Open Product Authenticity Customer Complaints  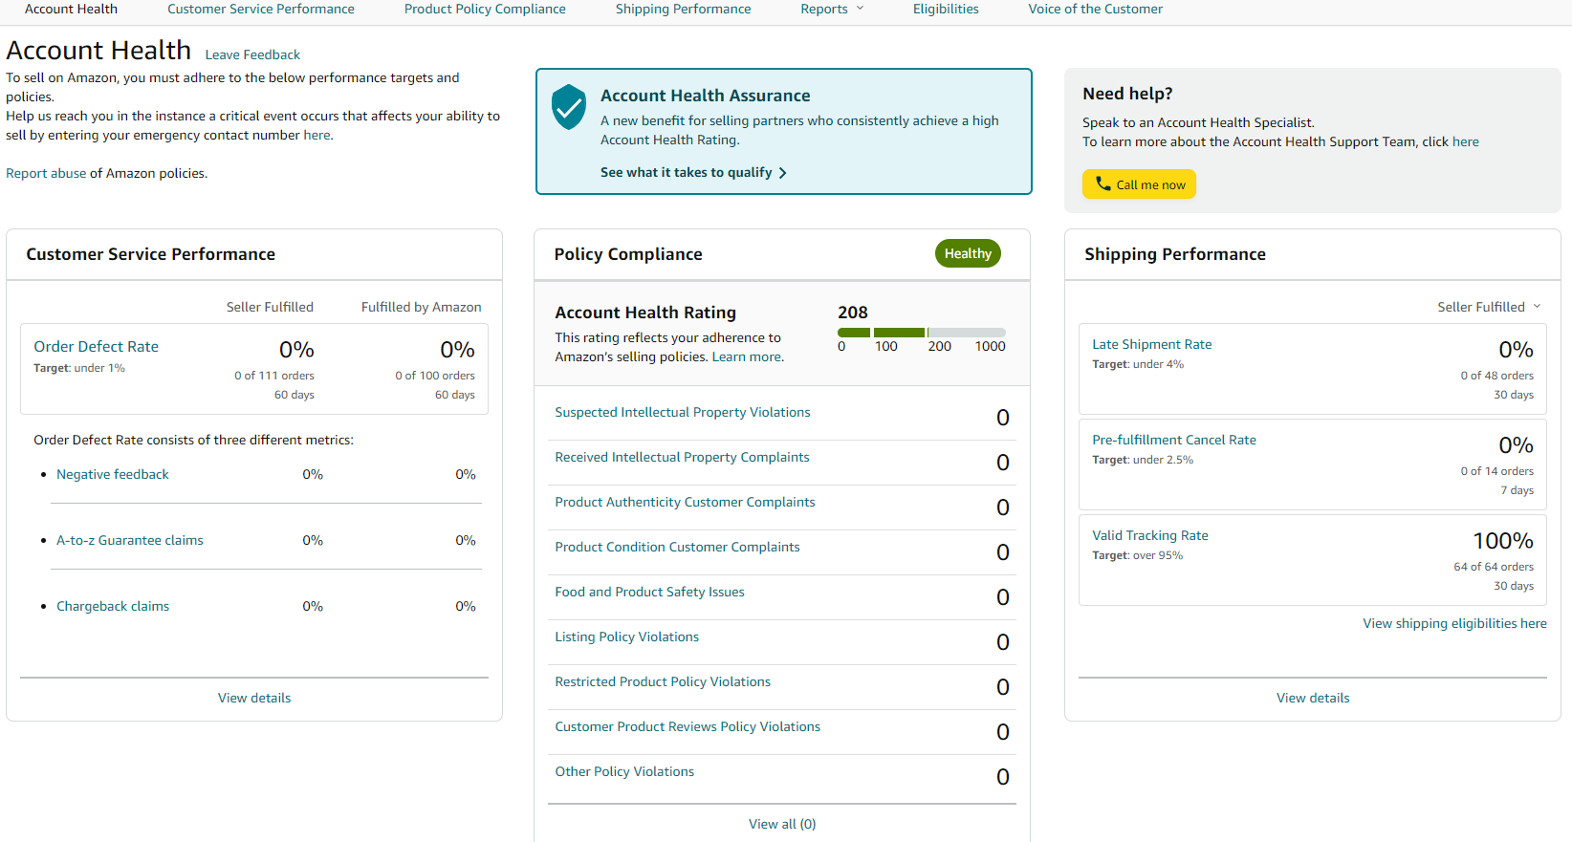[685, 502]
